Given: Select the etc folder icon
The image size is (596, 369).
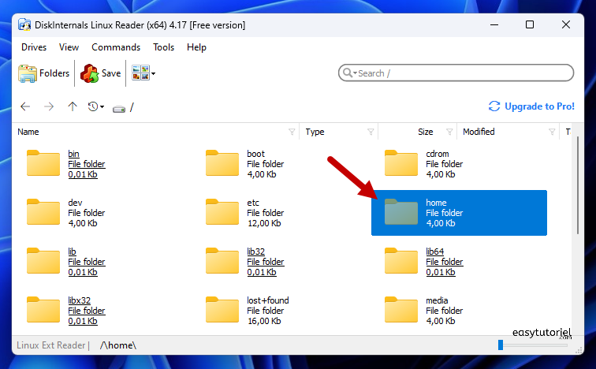Looking at the screenshot, I should click(222, 213).
